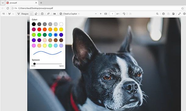Pick the red color swatch

point(39,29)
